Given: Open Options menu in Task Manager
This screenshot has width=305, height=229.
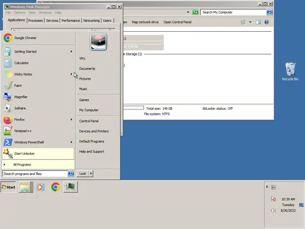Looking at the screenshot, I should click(x=19, y=13).
